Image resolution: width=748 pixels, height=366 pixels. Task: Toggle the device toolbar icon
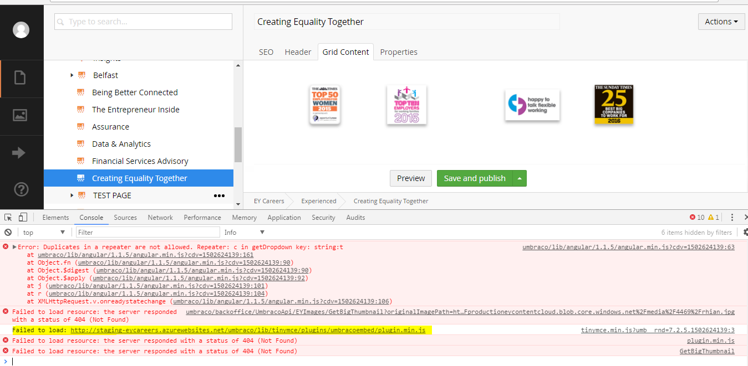point(23,218)
